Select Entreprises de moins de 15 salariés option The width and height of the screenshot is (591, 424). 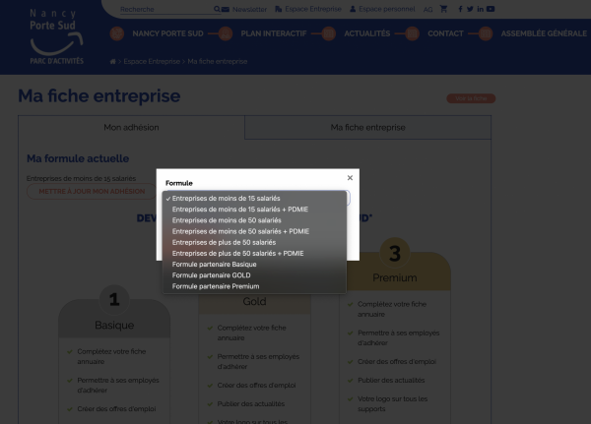[254, 199]
